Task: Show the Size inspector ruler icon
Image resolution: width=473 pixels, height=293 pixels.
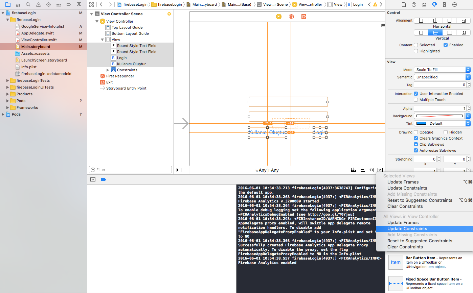Action: click(x=444, y=4)
